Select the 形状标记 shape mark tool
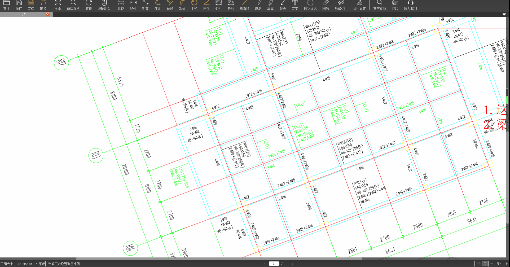This screenshot has height=267, width=510. tap(310, 5)
